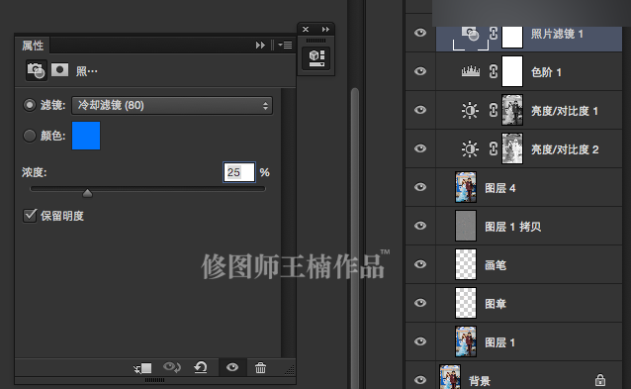
Task: Click the resize grip of Properties panel
Action: (x=290, y=369)
